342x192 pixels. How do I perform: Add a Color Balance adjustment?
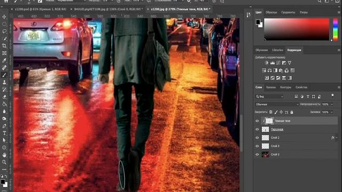pos(269,70)
